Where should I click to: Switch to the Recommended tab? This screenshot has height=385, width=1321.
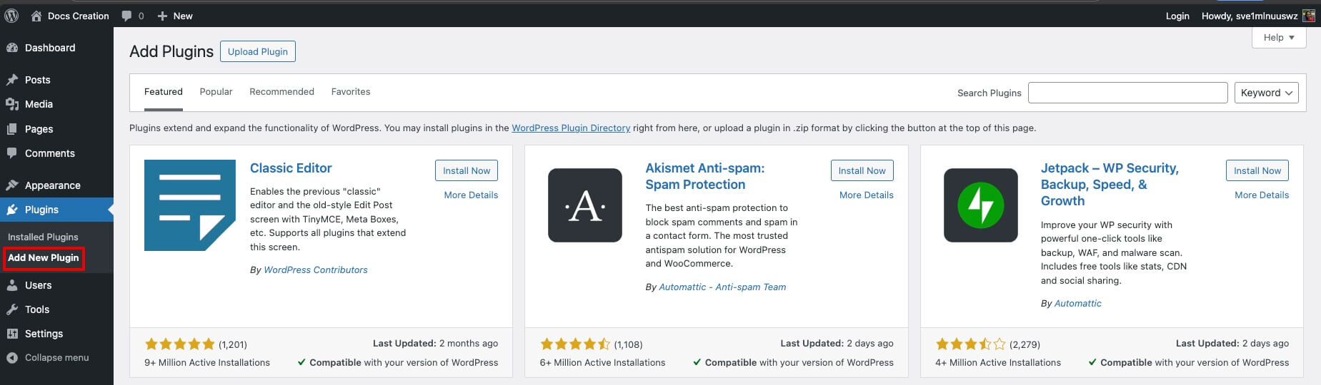point(281,92)
